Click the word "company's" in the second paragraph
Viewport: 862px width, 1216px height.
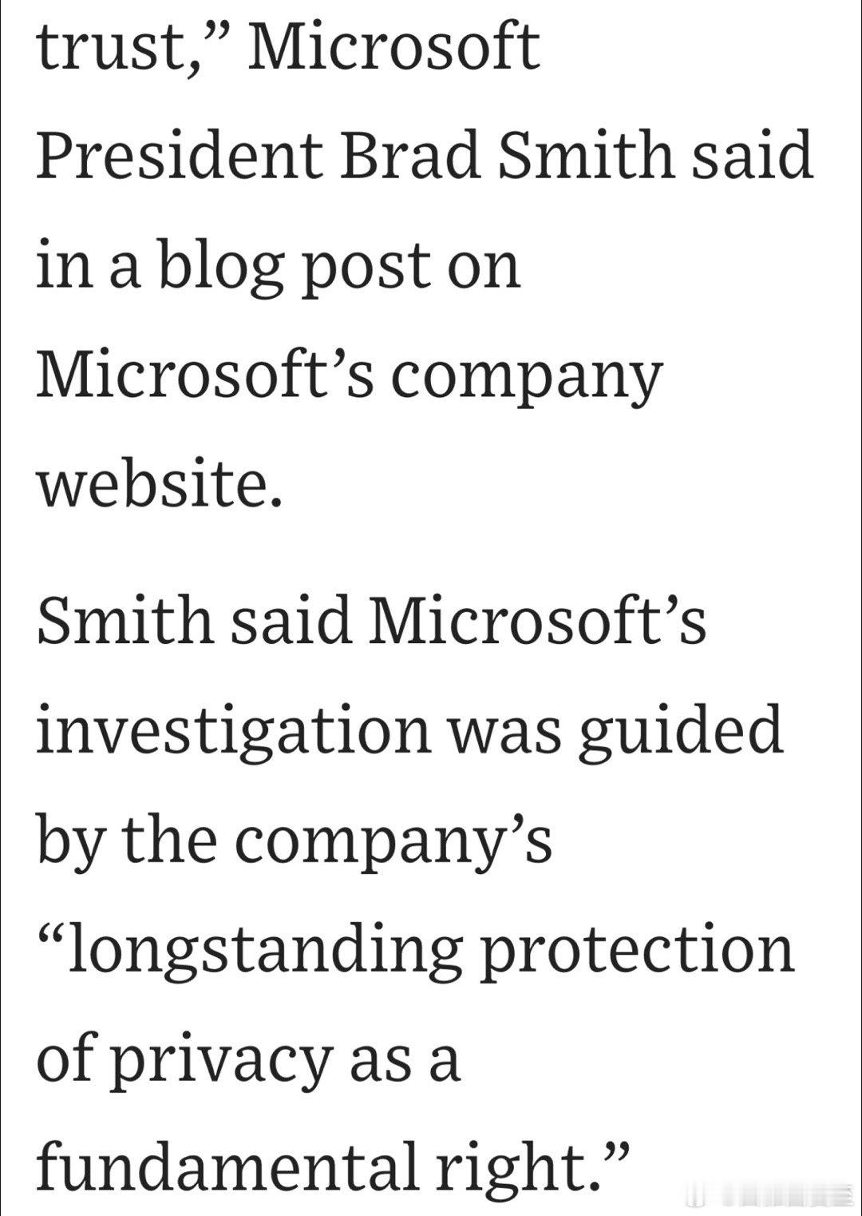click(x=393, y=840)
